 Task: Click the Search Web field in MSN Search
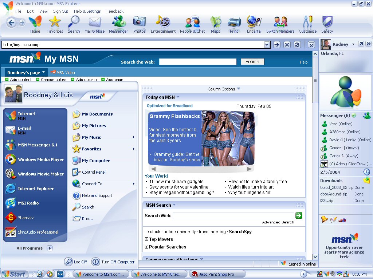tap(233, 215)
